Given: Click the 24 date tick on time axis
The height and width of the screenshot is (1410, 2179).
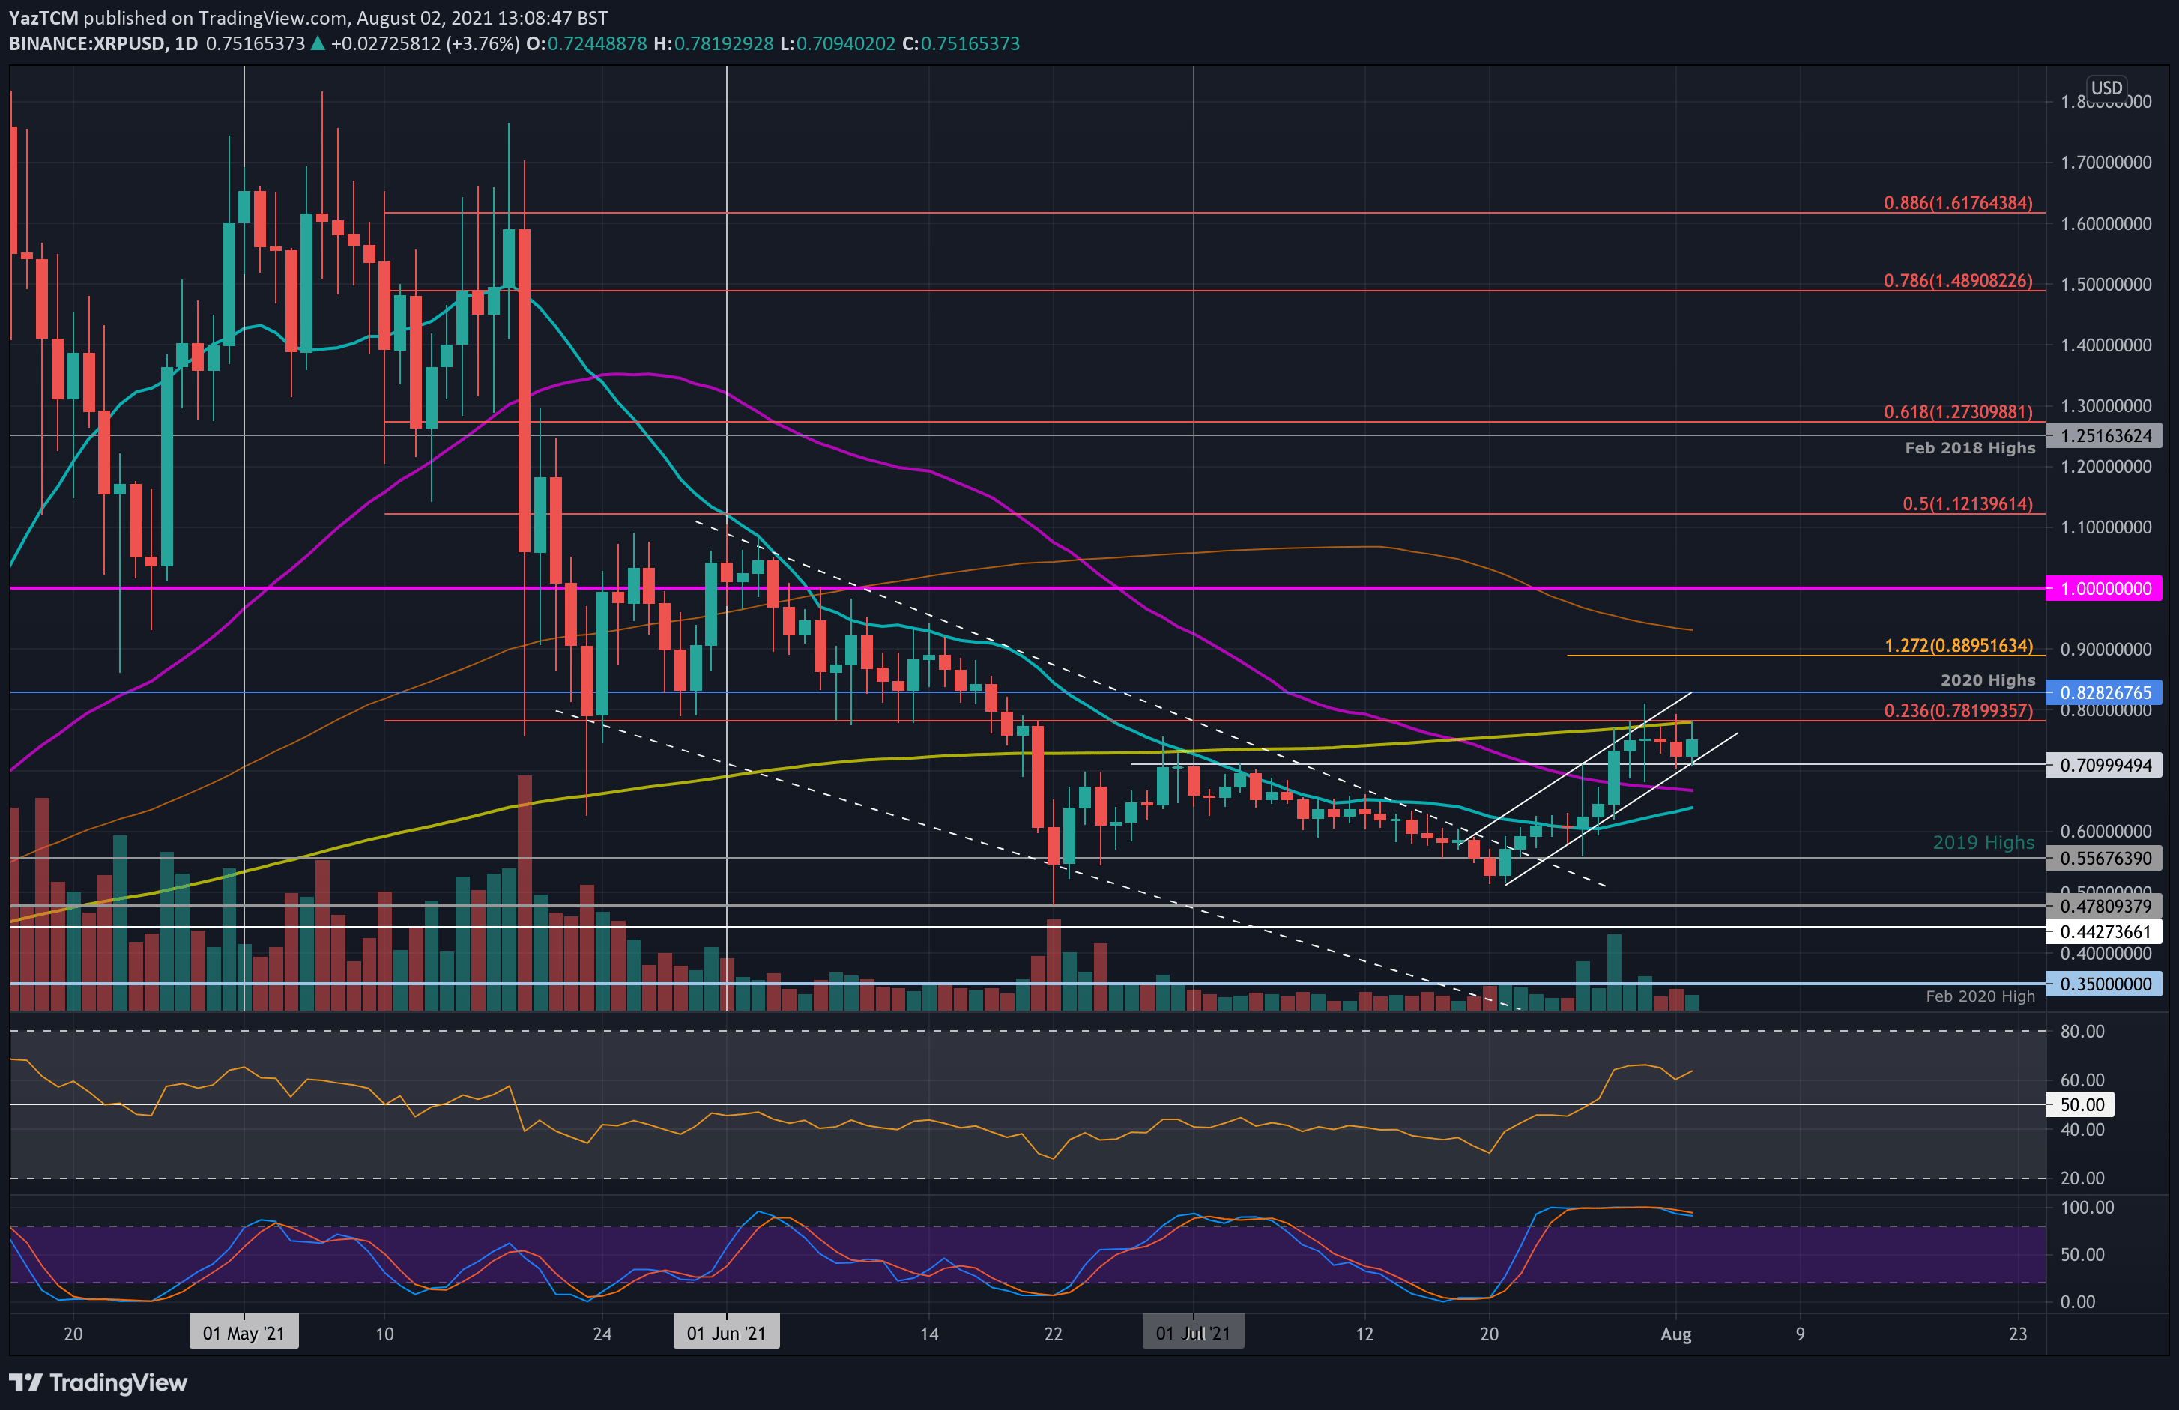Looking at the screenshot, I should click(x=602, y=1334).
